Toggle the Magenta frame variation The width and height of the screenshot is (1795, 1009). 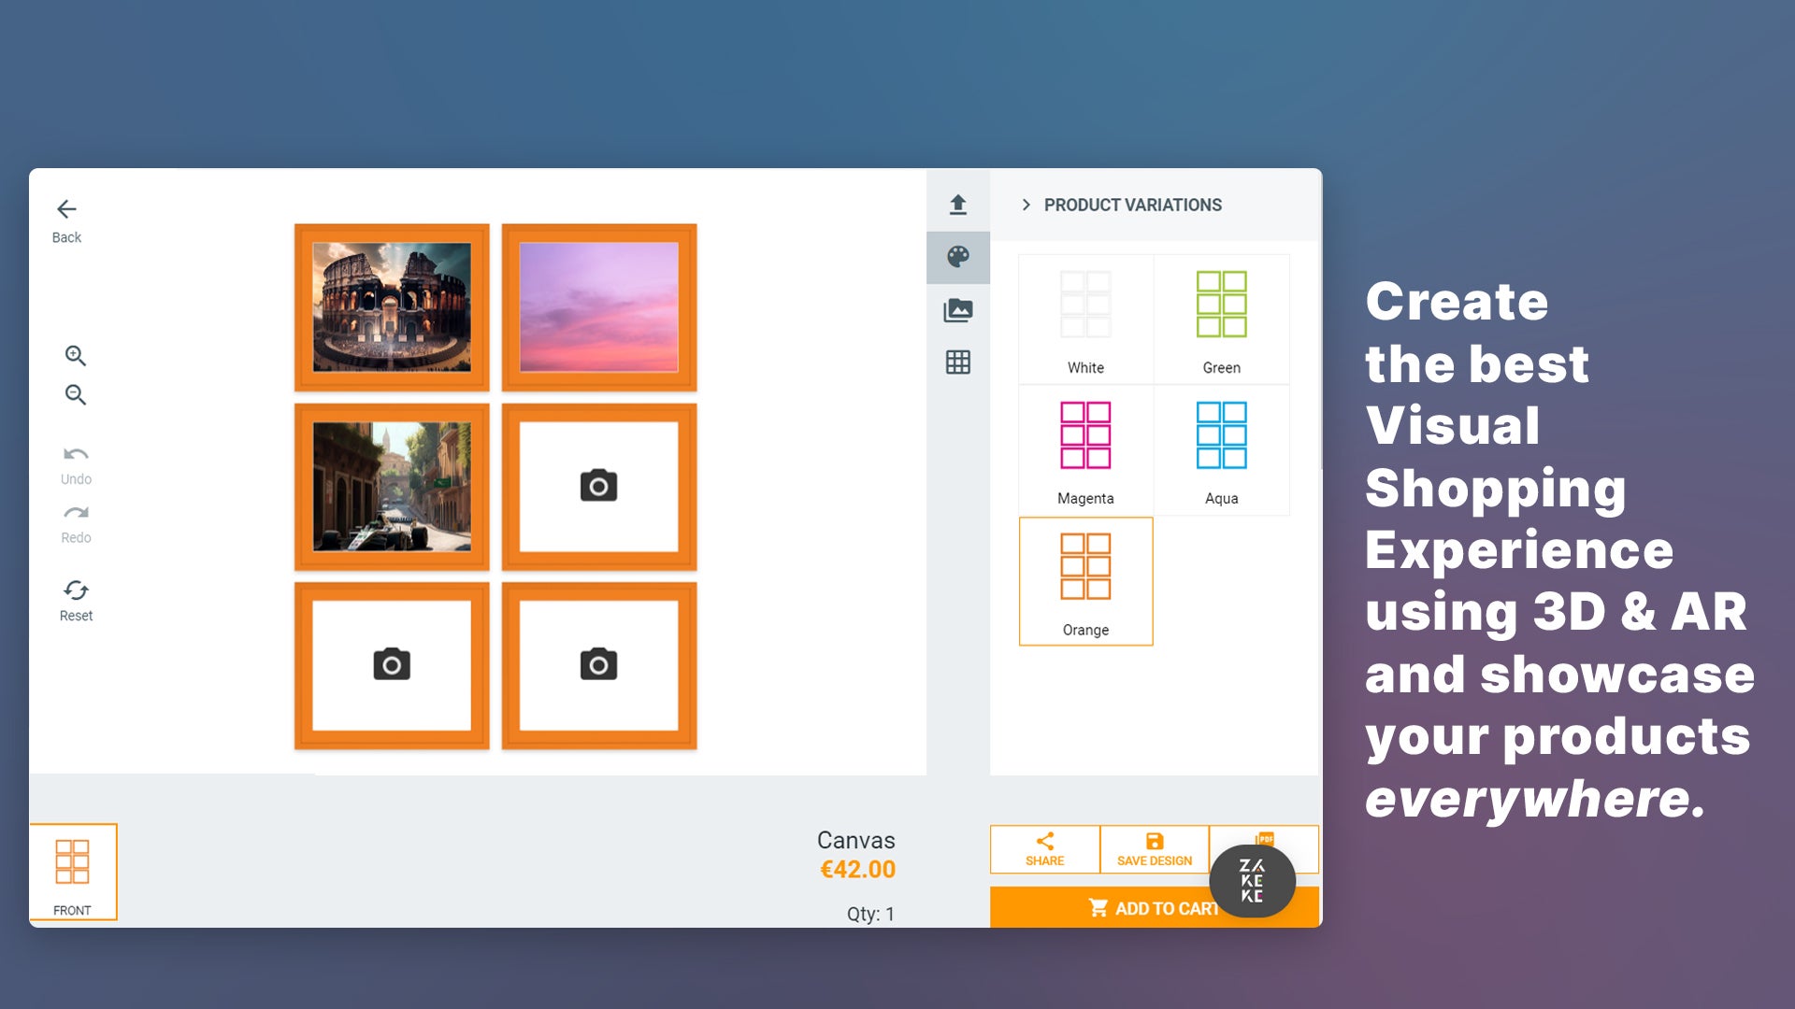1086,448
